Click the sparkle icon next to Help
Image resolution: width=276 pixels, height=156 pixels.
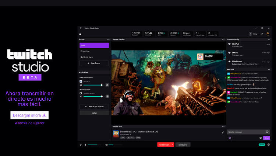pyautogui.click(x=262, y=34)
